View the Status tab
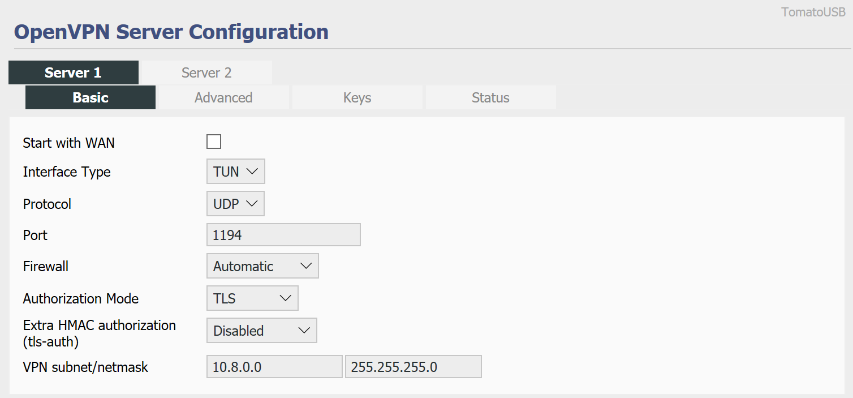The width and height of the screenshot is (853, 398). coord(490,97)
